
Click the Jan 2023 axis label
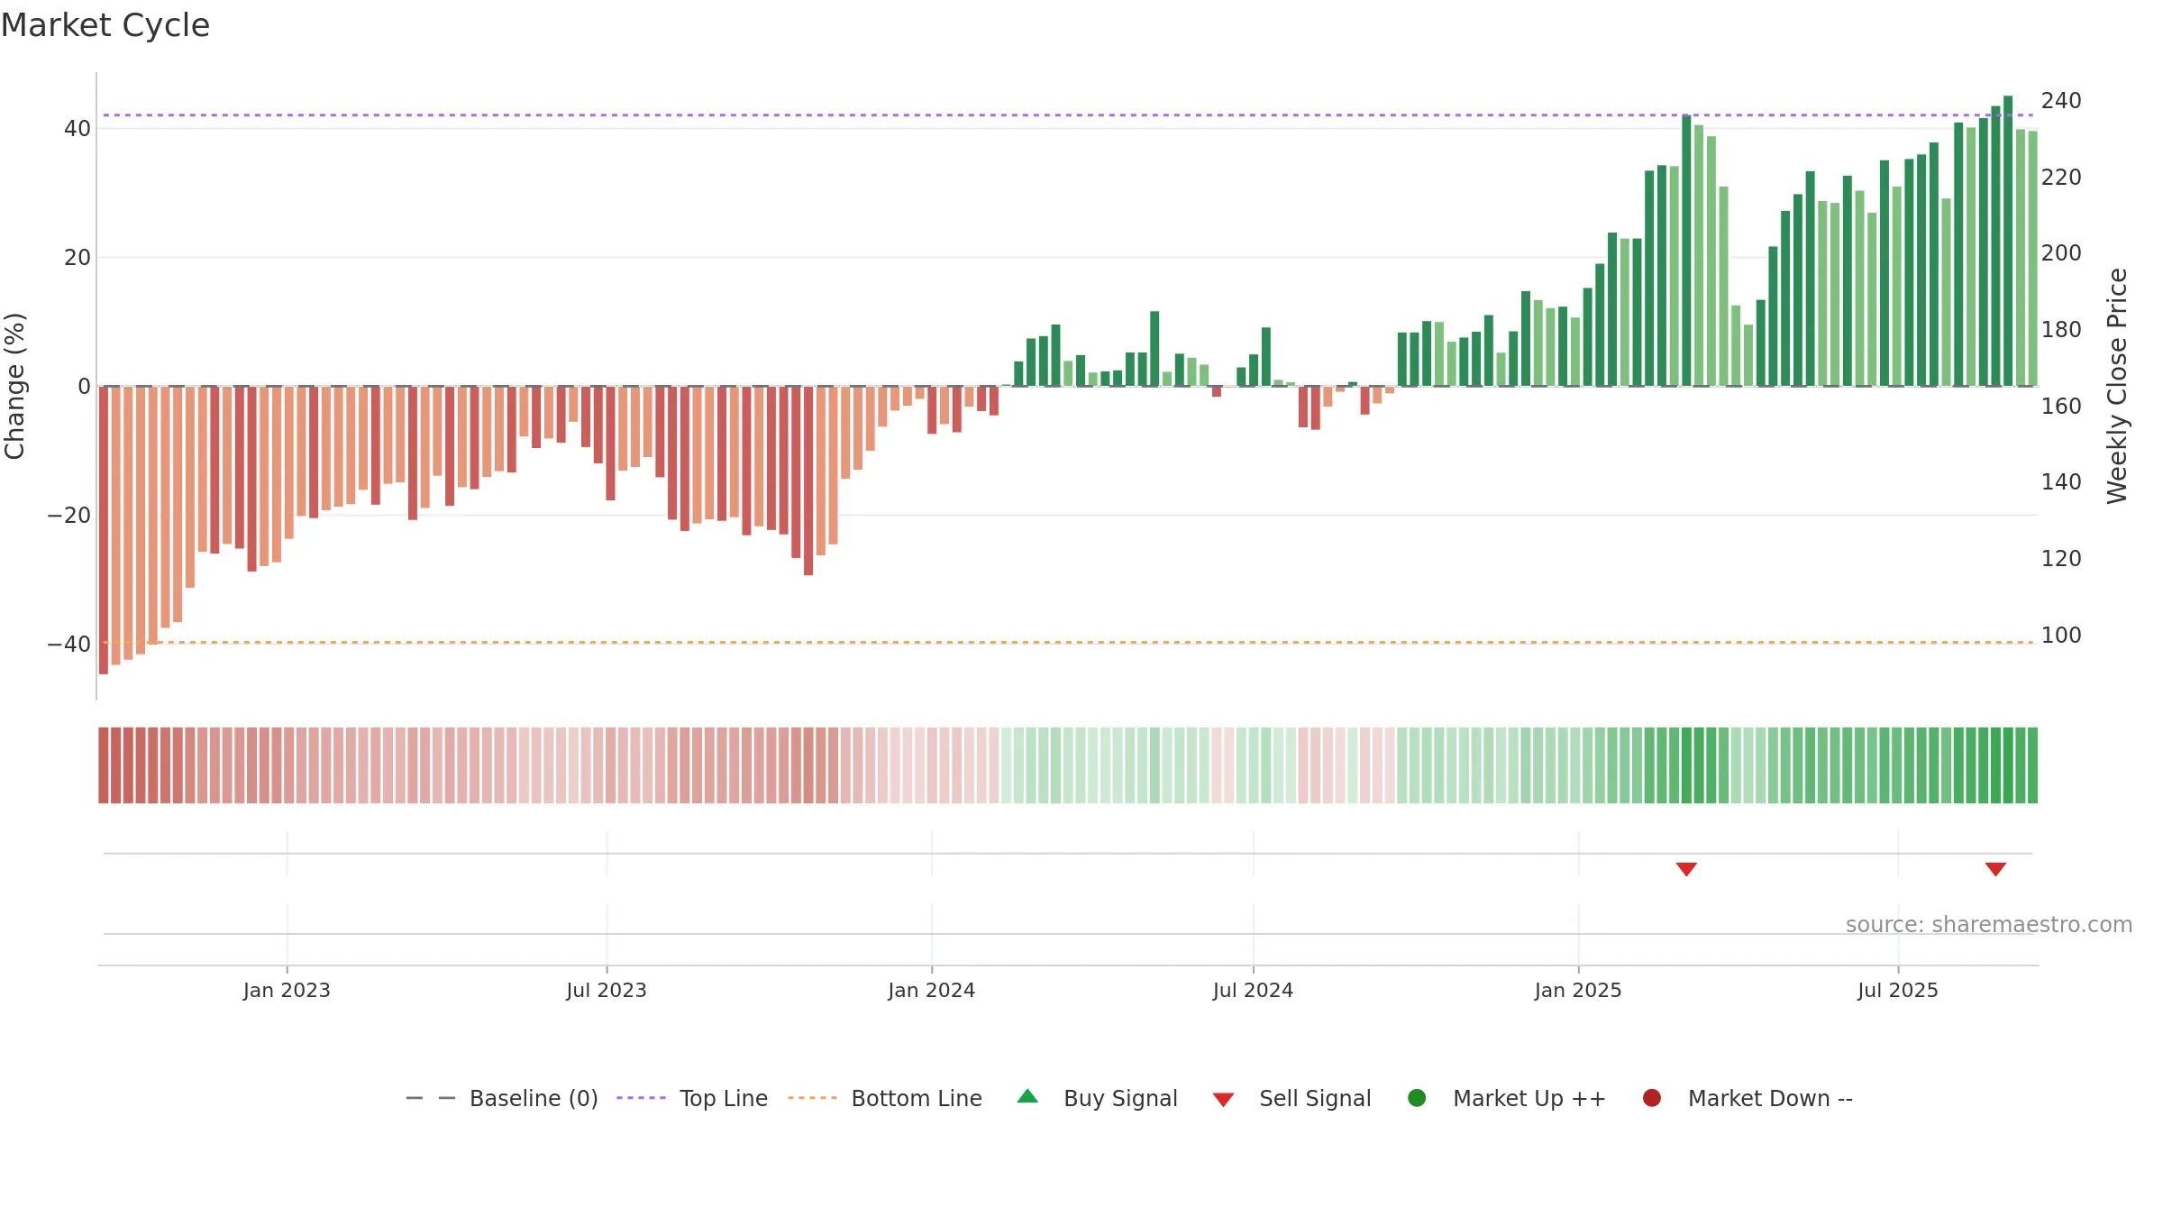pyautogui.click(x=287, y=990)
